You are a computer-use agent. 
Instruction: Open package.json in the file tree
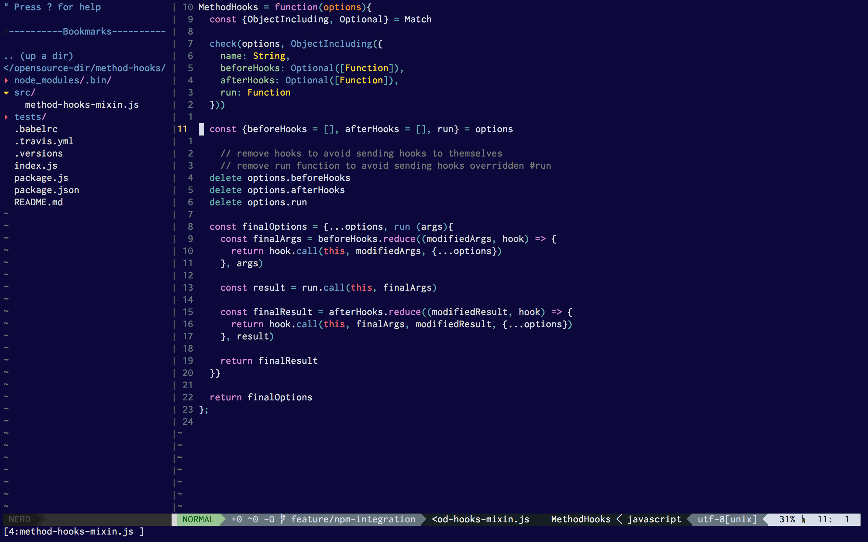(x=46, y=190)
